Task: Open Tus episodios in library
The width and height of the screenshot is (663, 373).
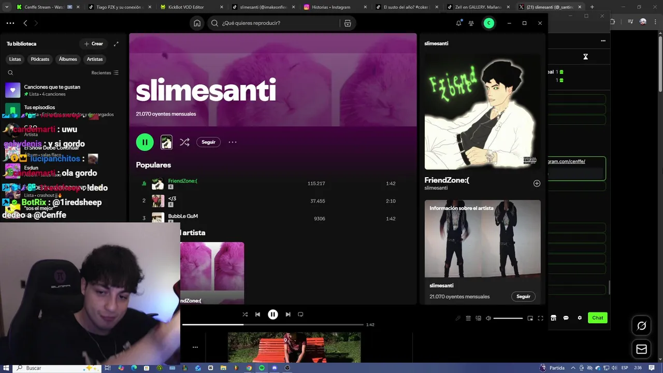Action: point(63,110)
